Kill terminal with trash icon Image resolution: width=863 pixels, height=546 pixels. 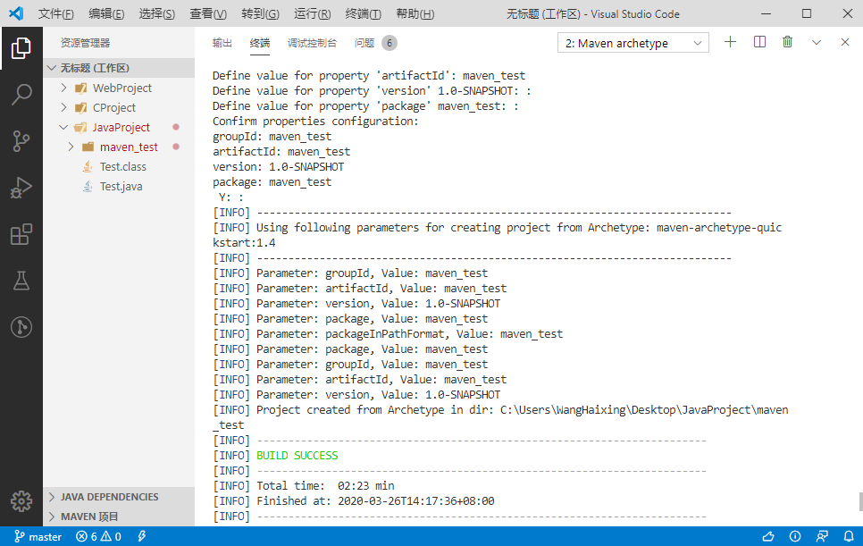tap(788, 42)
